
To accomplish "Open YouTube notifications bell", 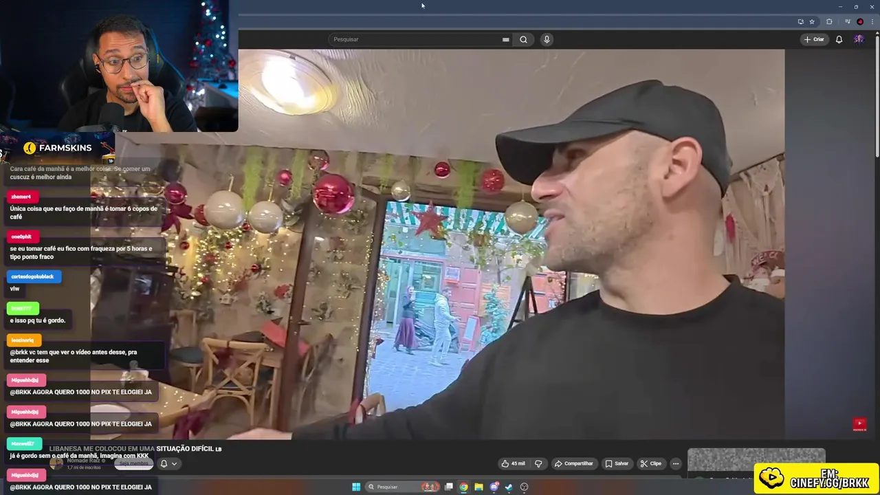I will pyautogui.click(x=839, y=39).
